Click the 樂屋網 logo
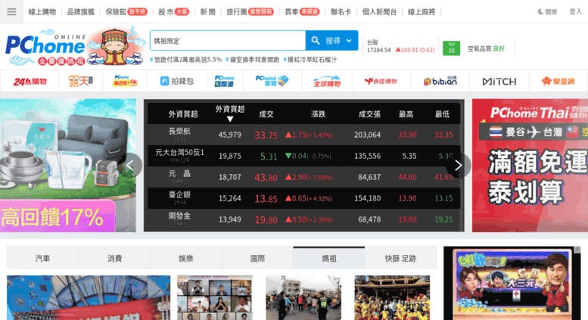Image resolution: width=588 pixels, height=320 pixels. click(558, 81)
